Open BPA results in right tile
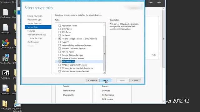This screenshot has width=200, height=112. tap(107, 99)
